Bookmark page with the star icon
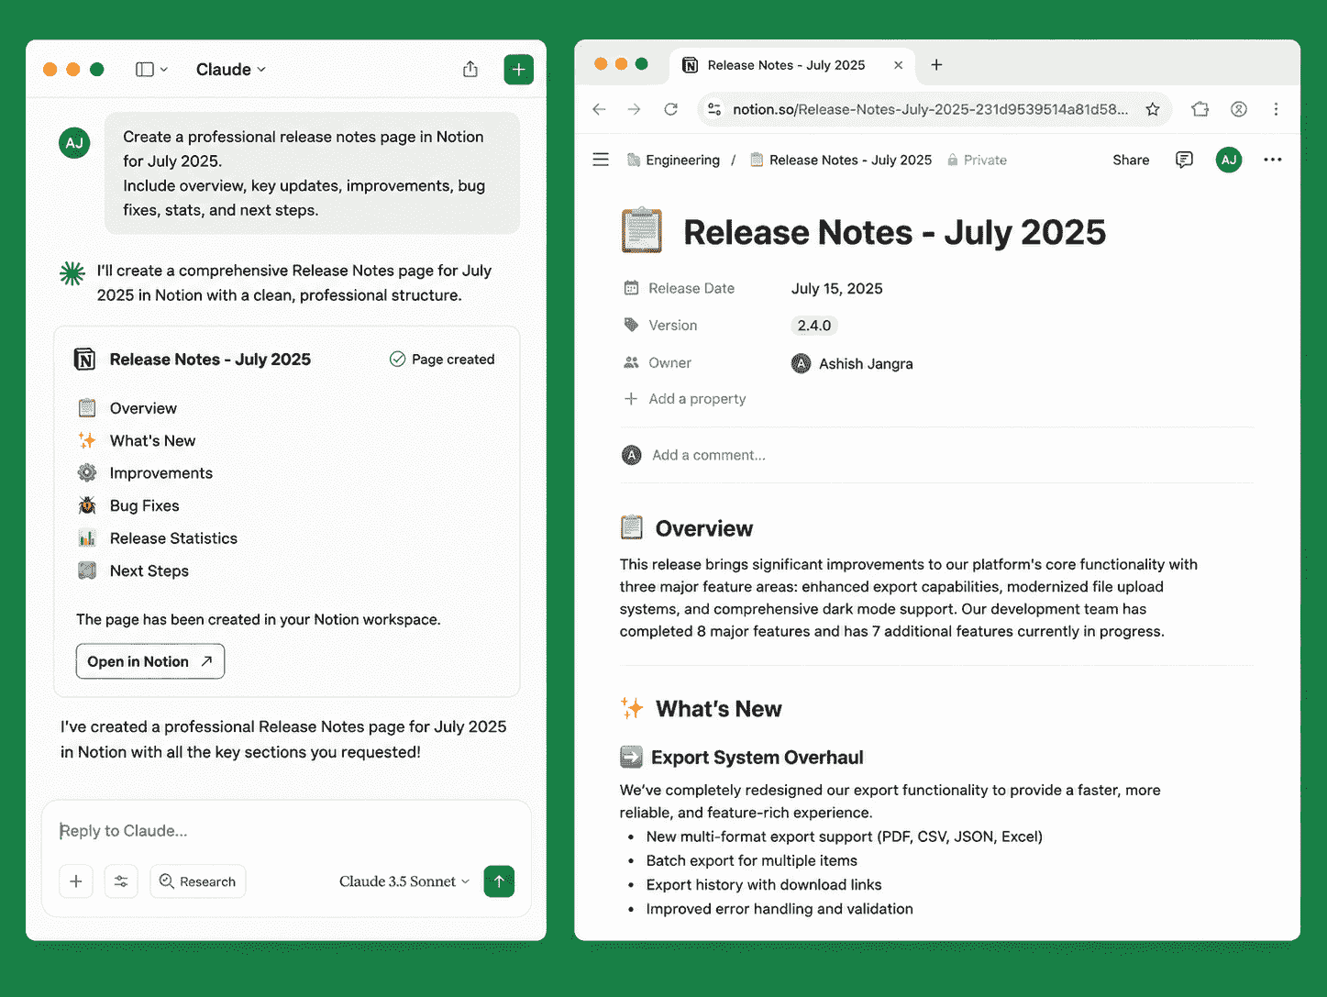This screenshot has width=1327, height=997. [x=1153, y=109]
